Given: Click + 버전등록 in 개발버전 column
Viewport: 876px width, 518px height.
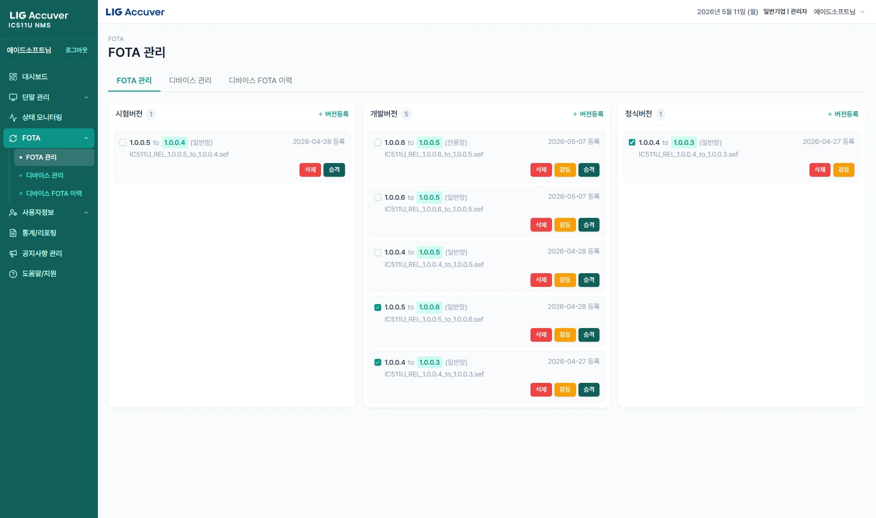Looking at the screenshot, I should click(x=588, y=114).
